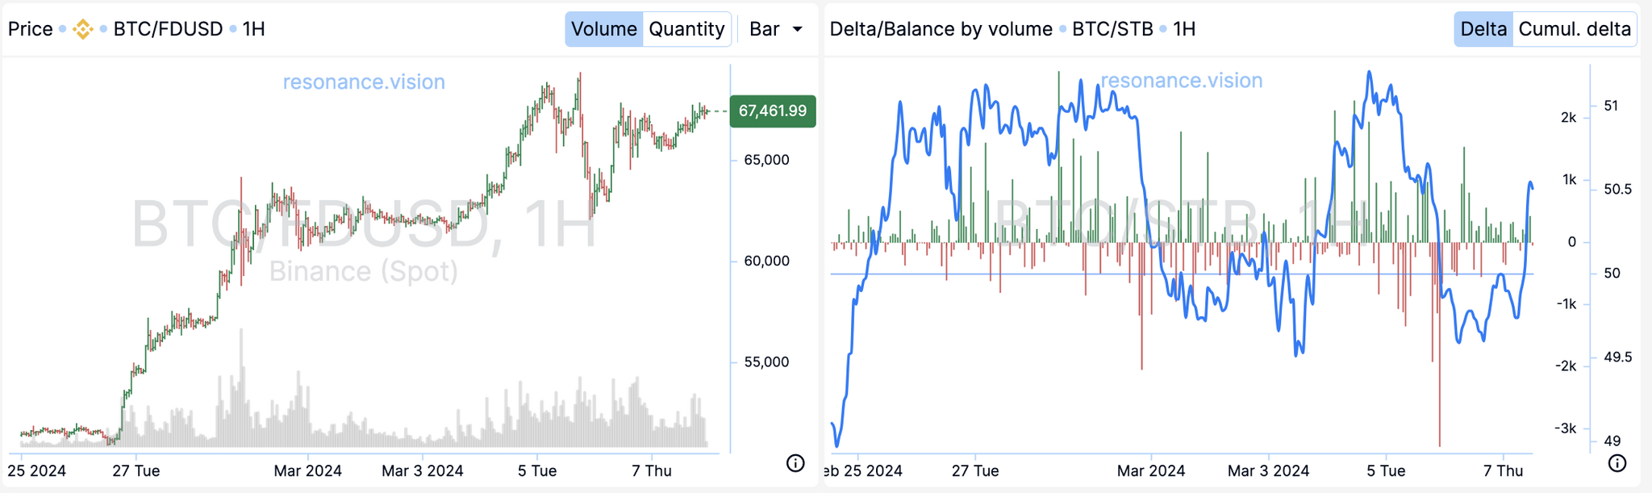Click "Mar 3 2024" on the delta chart time axis
This screenshot has height=493, width=1652.
click(1268, 471)
